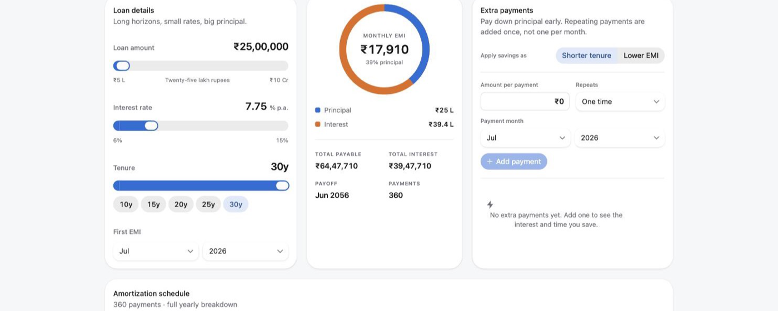Click the ₹64,47,710 total payable value
The width and height of the screenshot is (778, 311).
[x=336, y=166]
